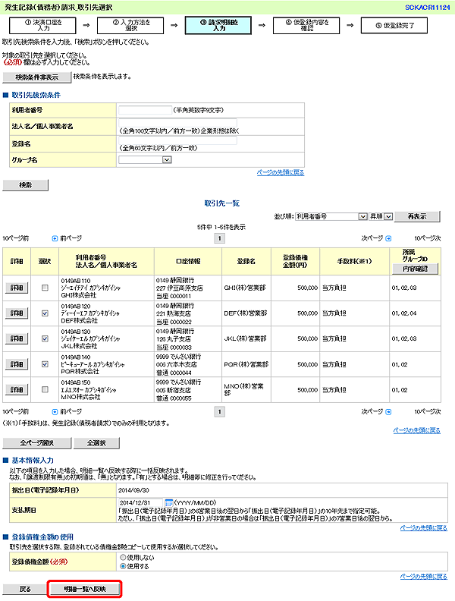Image resolution: width=455 pixels, height=601 pixels.
Task: Click the 全選択 button
Action: tap(96, 443)
